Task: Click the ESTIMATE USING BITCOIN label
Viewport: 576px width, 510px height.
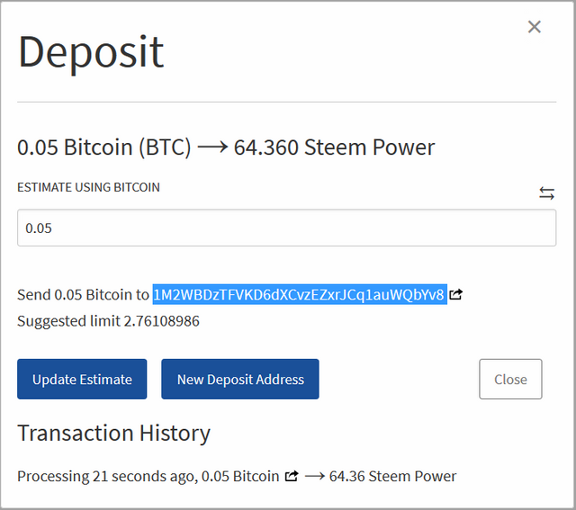Action: tap(88, 187)
